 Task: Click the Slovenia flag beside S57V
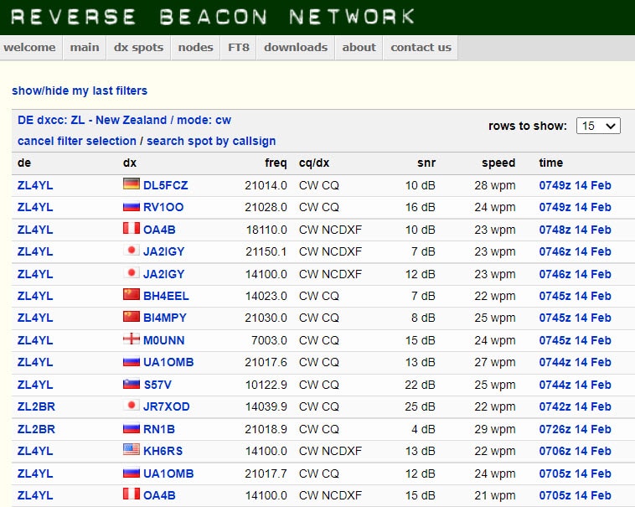coord(132,384)
